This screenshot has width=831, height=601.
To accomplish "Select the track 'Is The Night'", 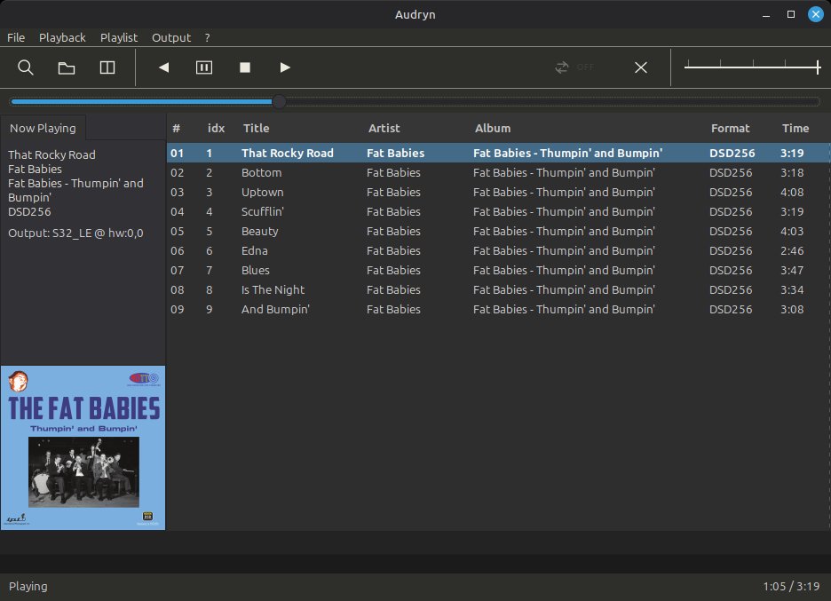I will pos(498,290).
